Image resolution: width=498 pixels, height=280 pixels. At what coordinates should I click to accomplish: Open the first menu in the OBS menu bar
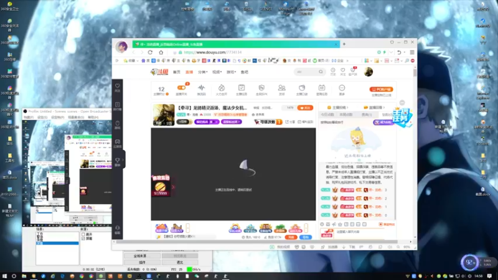click(29, 118)
